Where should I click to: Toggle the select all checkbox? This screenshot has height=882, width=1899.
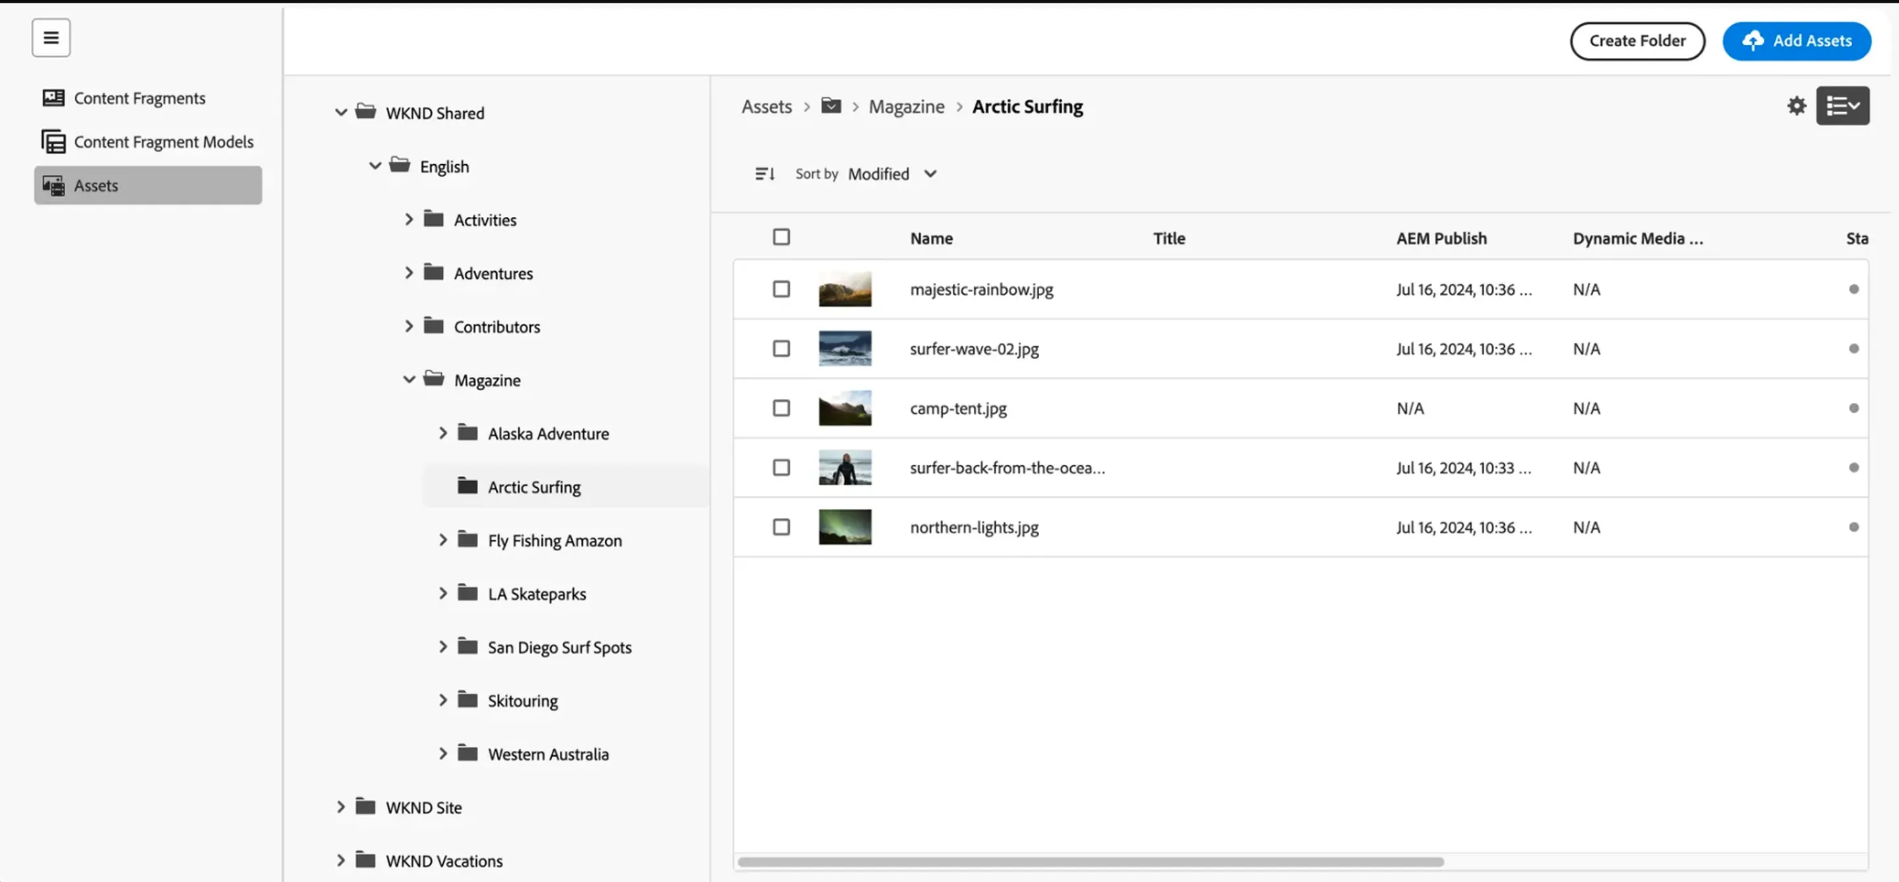781,237
